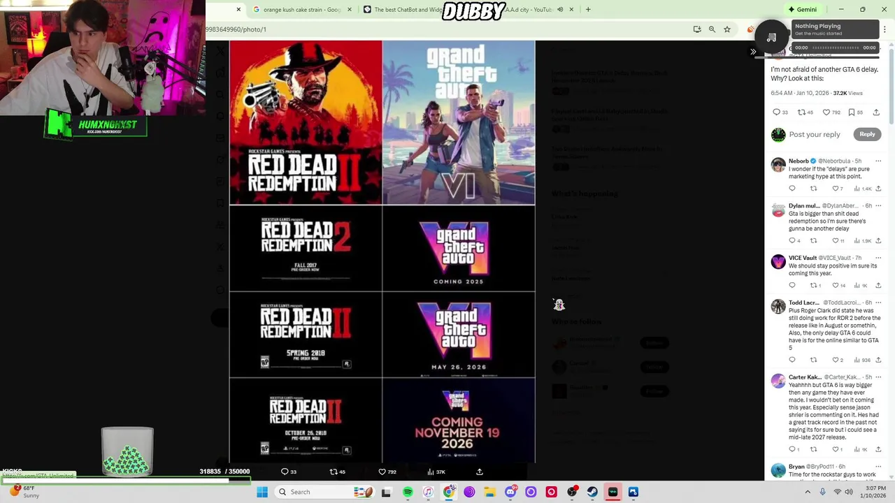Open Spotify from the taskbar
Screen dimensions: 895x503
pyautogui.click(x=408, y=492)
